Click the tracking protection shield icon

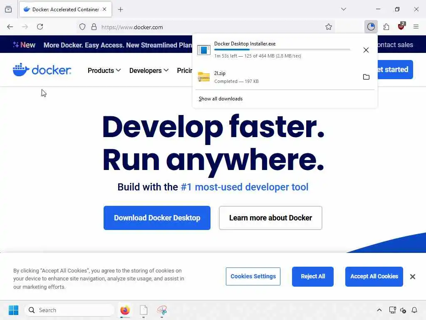(x=82, y=27)
